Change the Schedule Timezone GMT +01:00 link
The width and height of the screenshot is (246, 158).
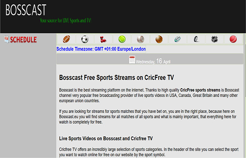coord(101,49)
